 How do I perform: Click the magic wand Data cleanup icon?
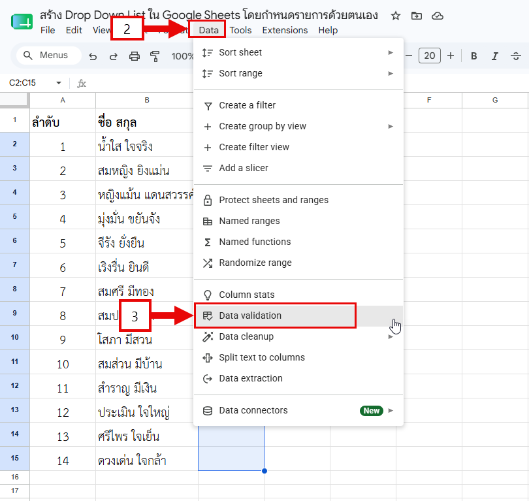click(208, 336)
